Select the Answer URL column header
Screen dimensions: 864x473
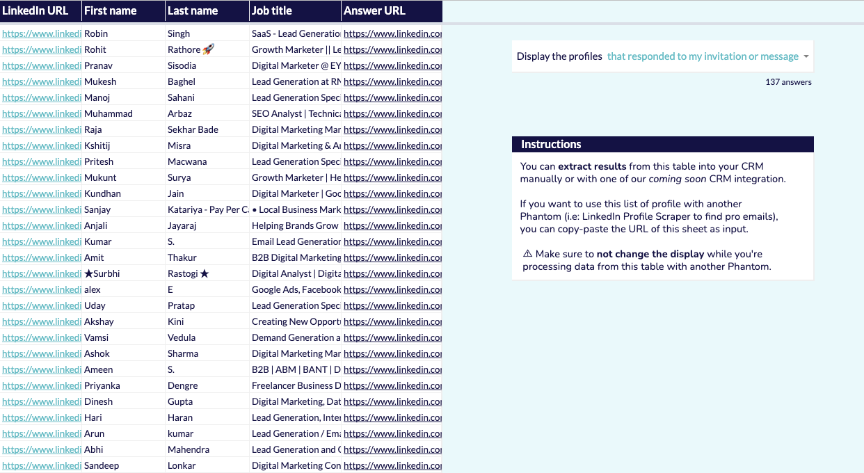[x=392, y=10]
